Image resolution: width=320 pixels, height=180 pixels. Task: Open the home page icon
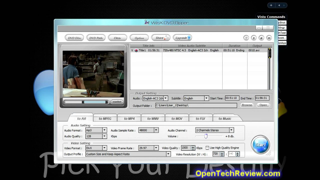click(x=261, y=38)
